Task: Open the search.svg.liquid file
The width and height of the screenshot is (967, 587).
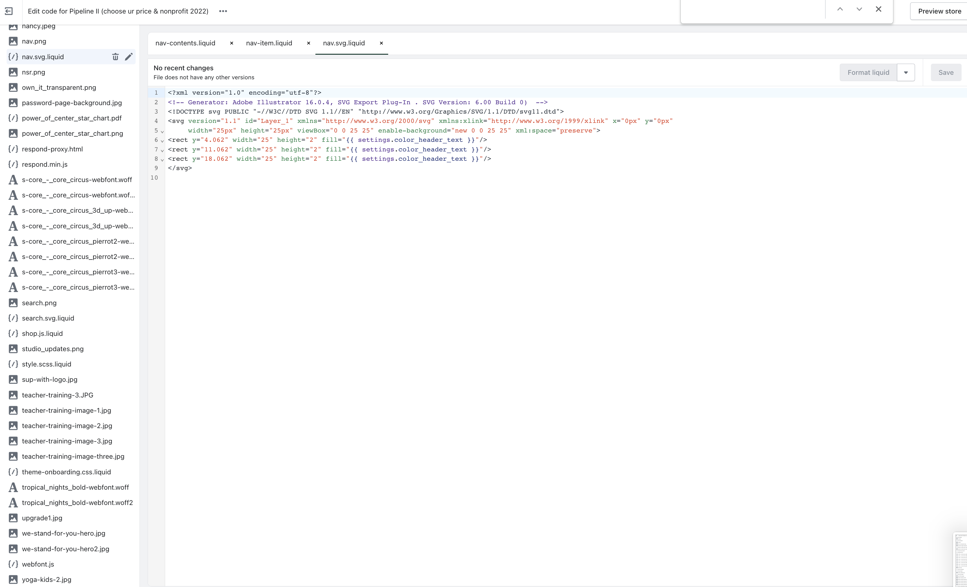Action: (x=48, y=318)
